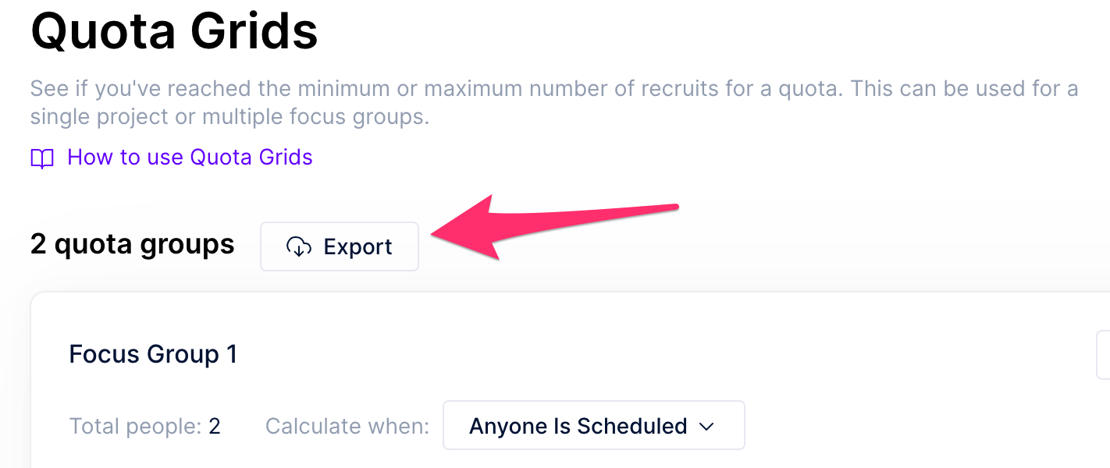Click the cloud download icon in Export
Screen dimensions: 1110x468
299,247
